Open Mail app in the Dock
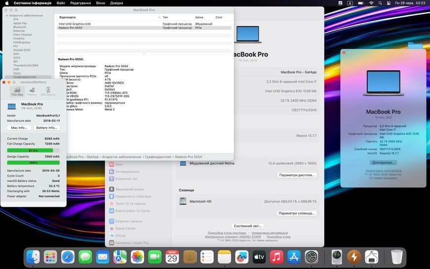This screenshot has width=430, height=269. pos(103,257)
